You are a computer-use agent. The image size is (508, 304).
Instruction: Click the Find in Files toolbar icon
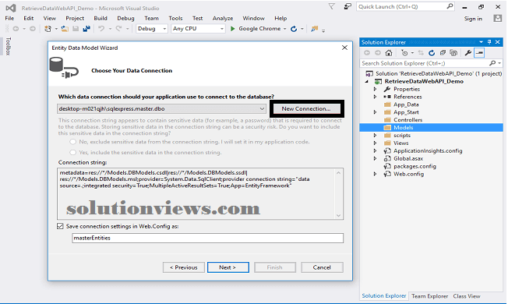click(x=314, y=29)
